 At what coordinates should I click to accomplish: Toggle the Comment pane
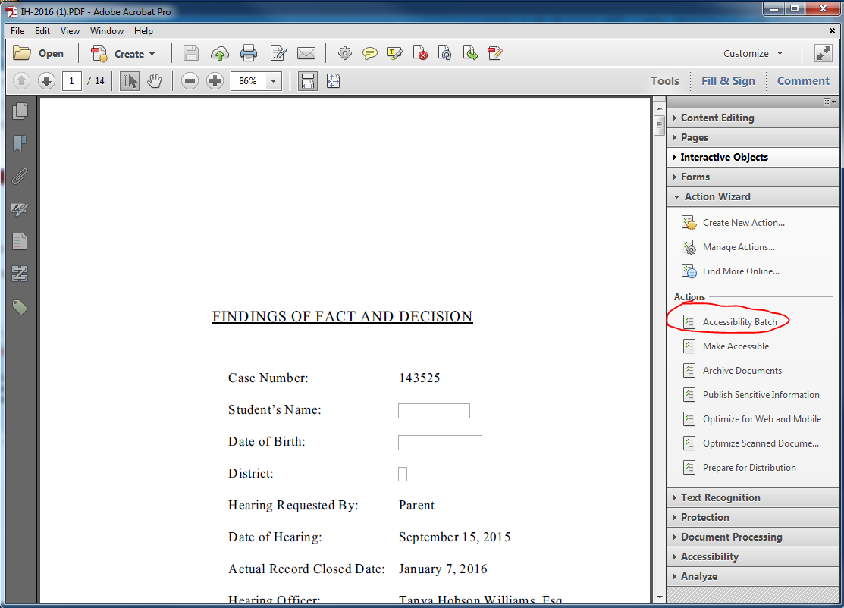tap(803, 80)
